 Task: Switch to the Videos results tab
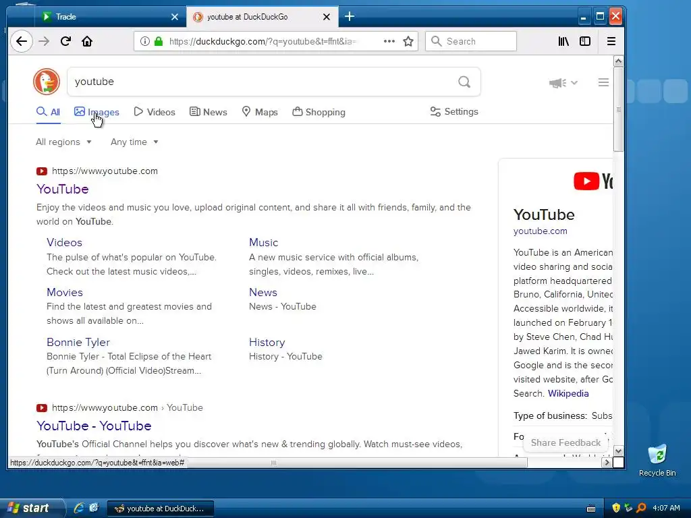coord(155,112)
